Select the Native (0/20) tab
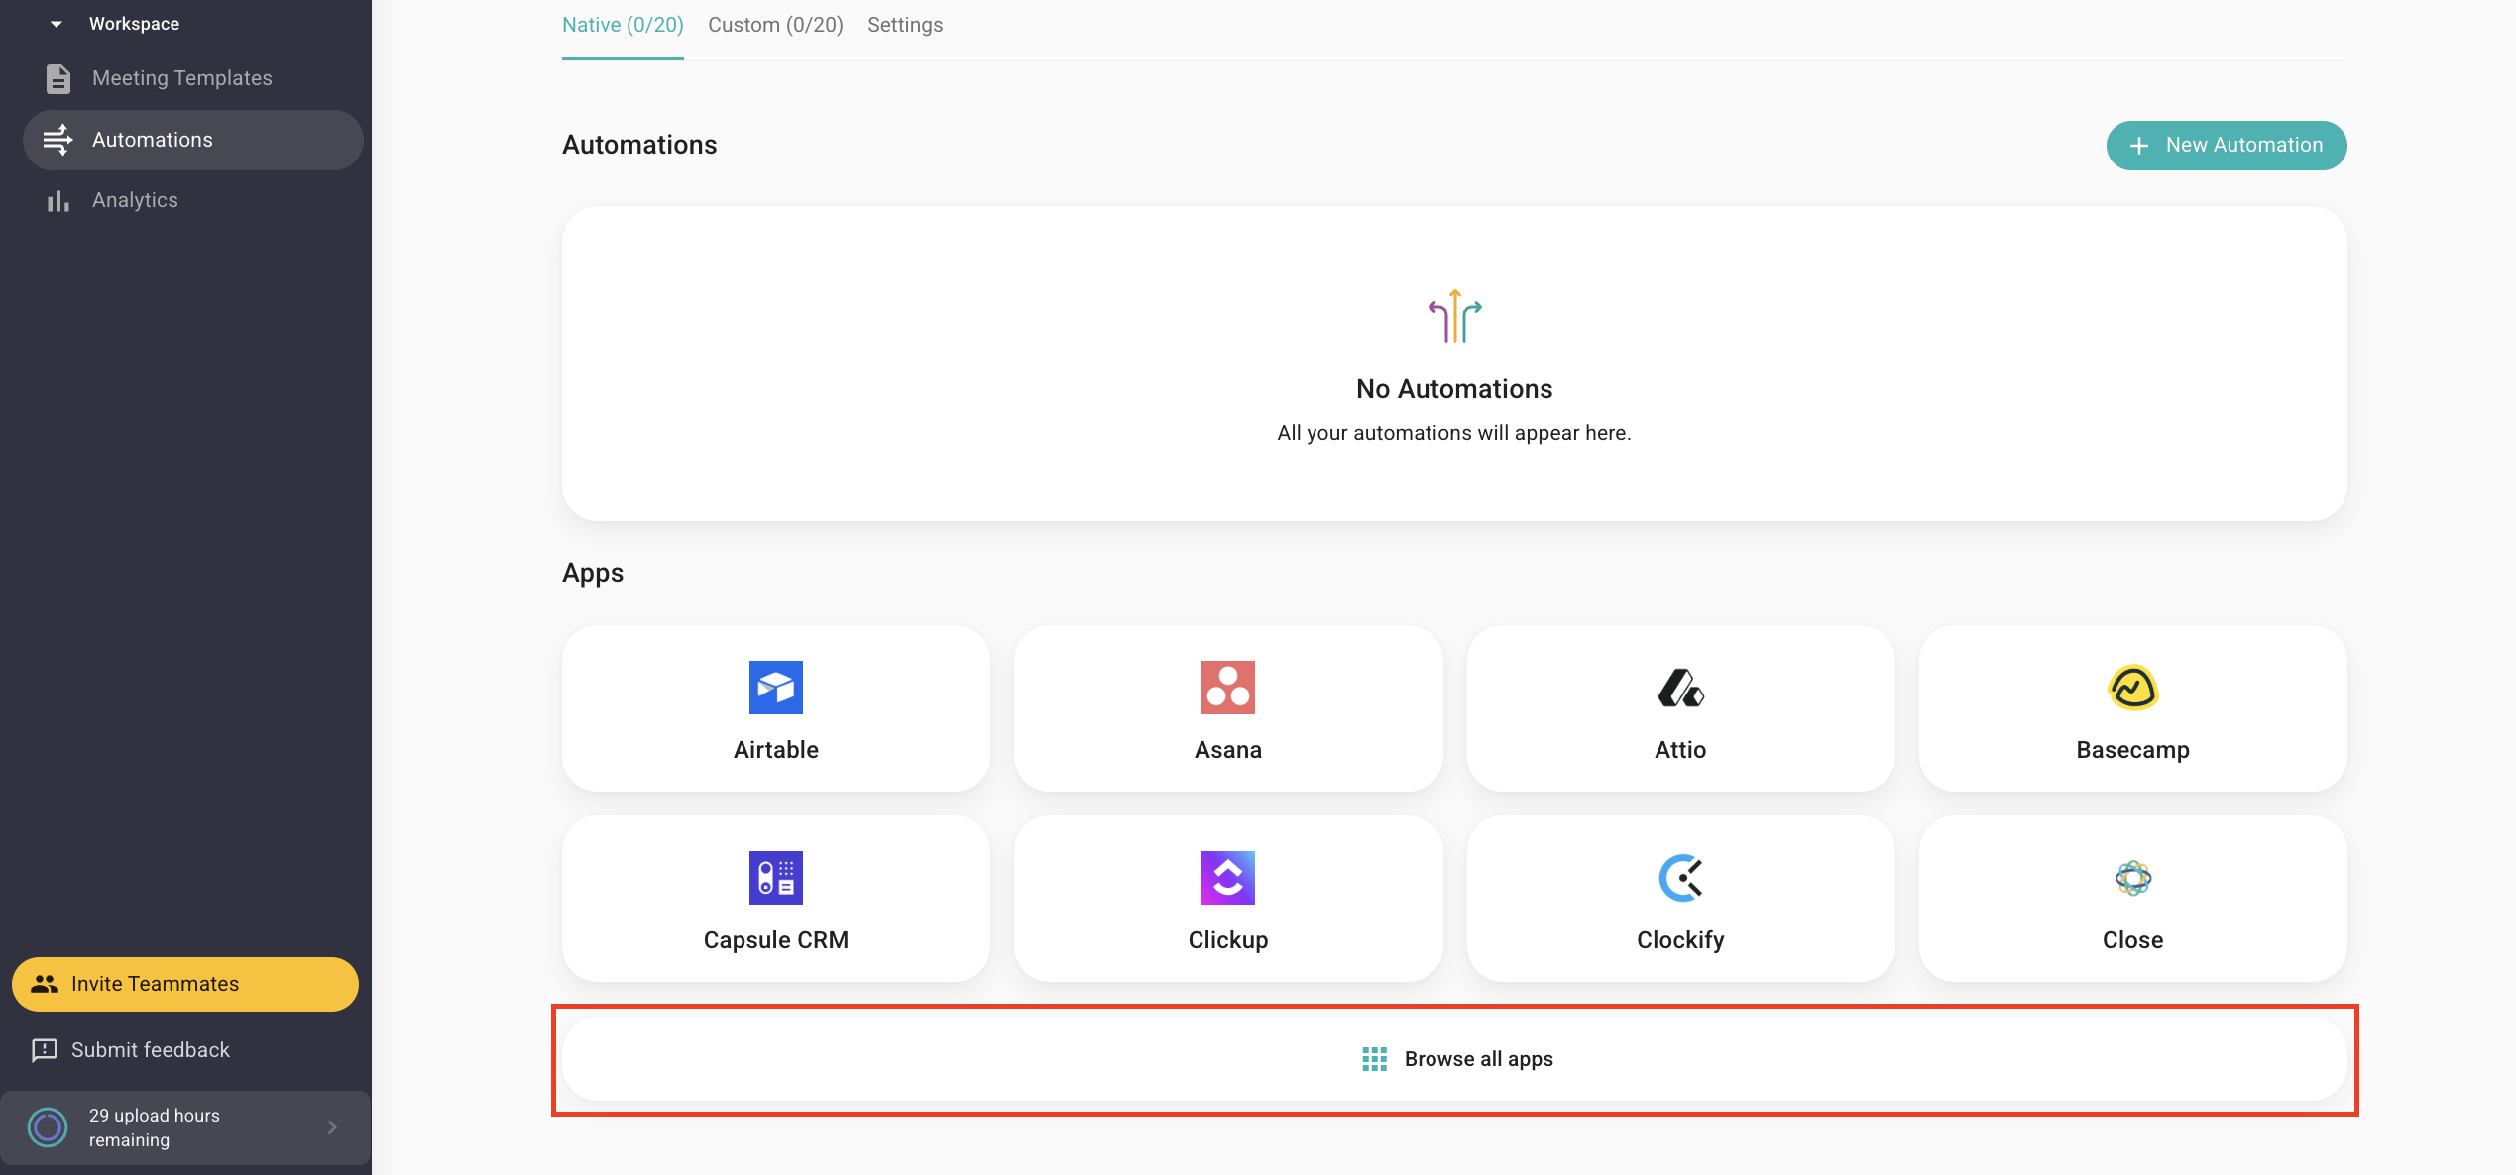 pyautogui.click(x=623, y=25)
